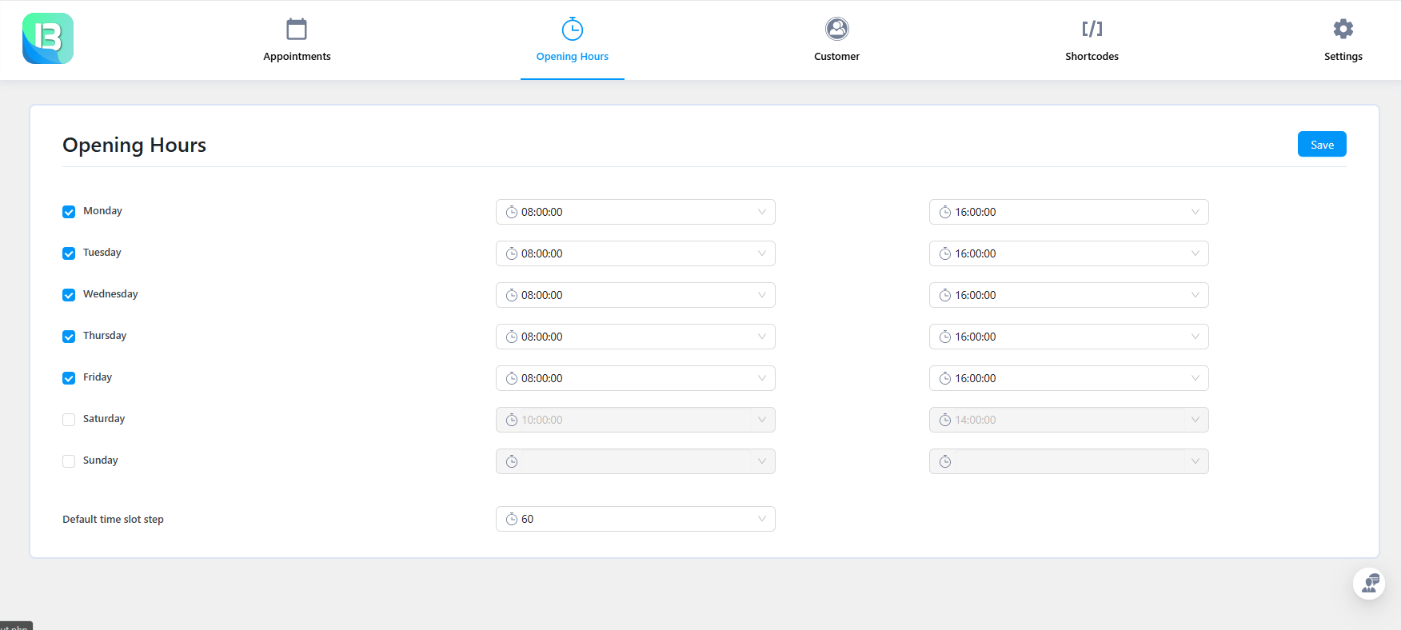Image resolution: width=1401 pixels, height=630 pixels.
Task: Expand Monday opening time dropdown arrow
Action: click(x=762, y=212)
